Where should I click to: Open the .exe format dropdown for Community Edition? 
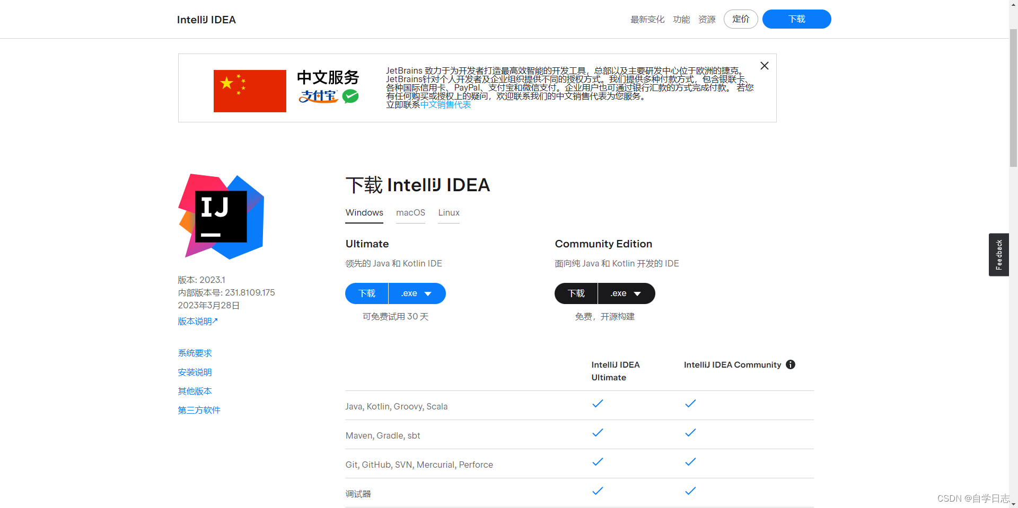point(626,293)
